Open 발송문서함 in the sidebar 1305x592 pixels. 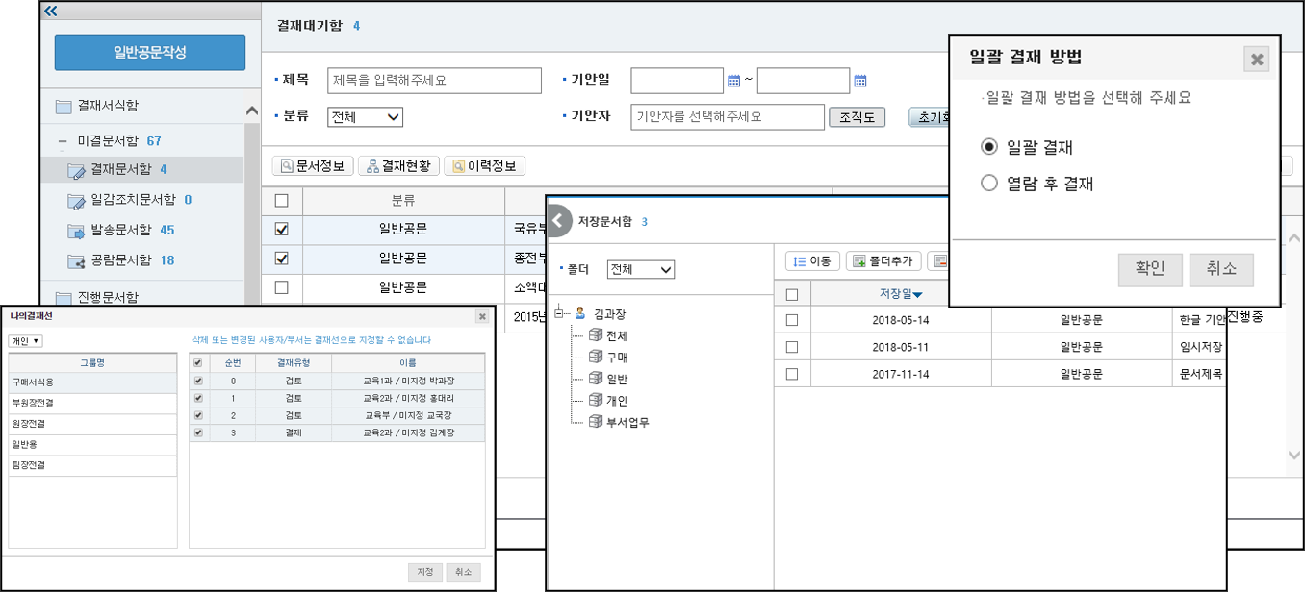tap(120, 231)
